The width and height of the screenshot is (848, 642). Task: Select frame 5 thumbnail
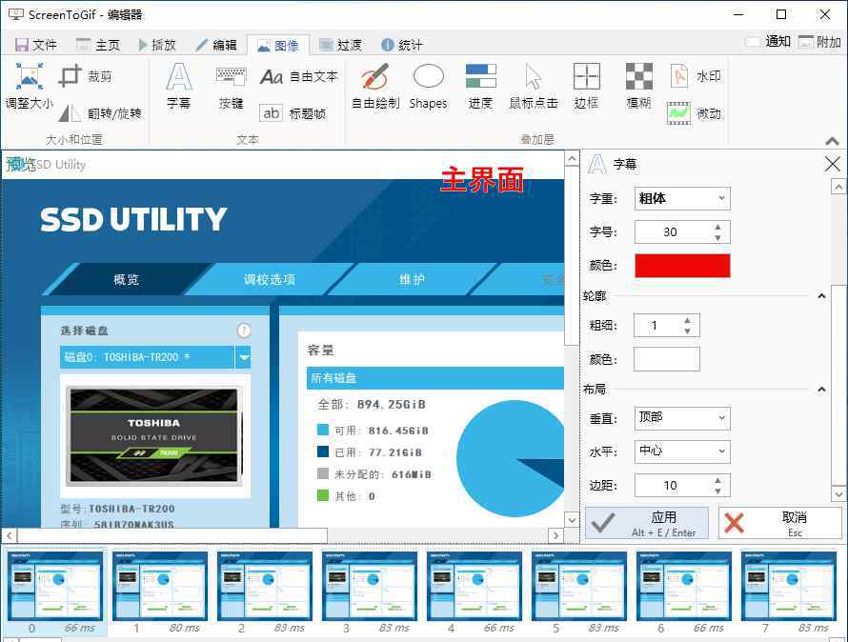point(579,592)
